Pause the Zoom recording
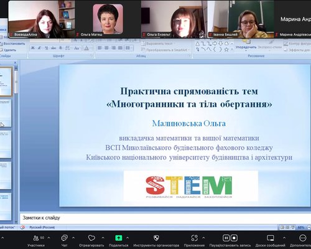311x249 pixels. pos(226,238)
